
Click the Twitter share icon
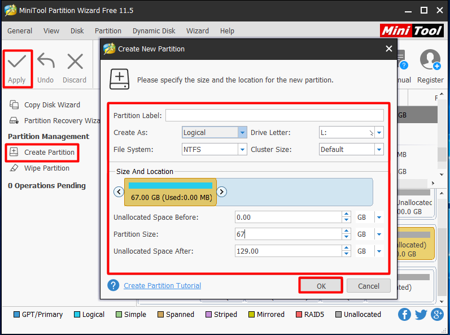(x=421, y=315)
